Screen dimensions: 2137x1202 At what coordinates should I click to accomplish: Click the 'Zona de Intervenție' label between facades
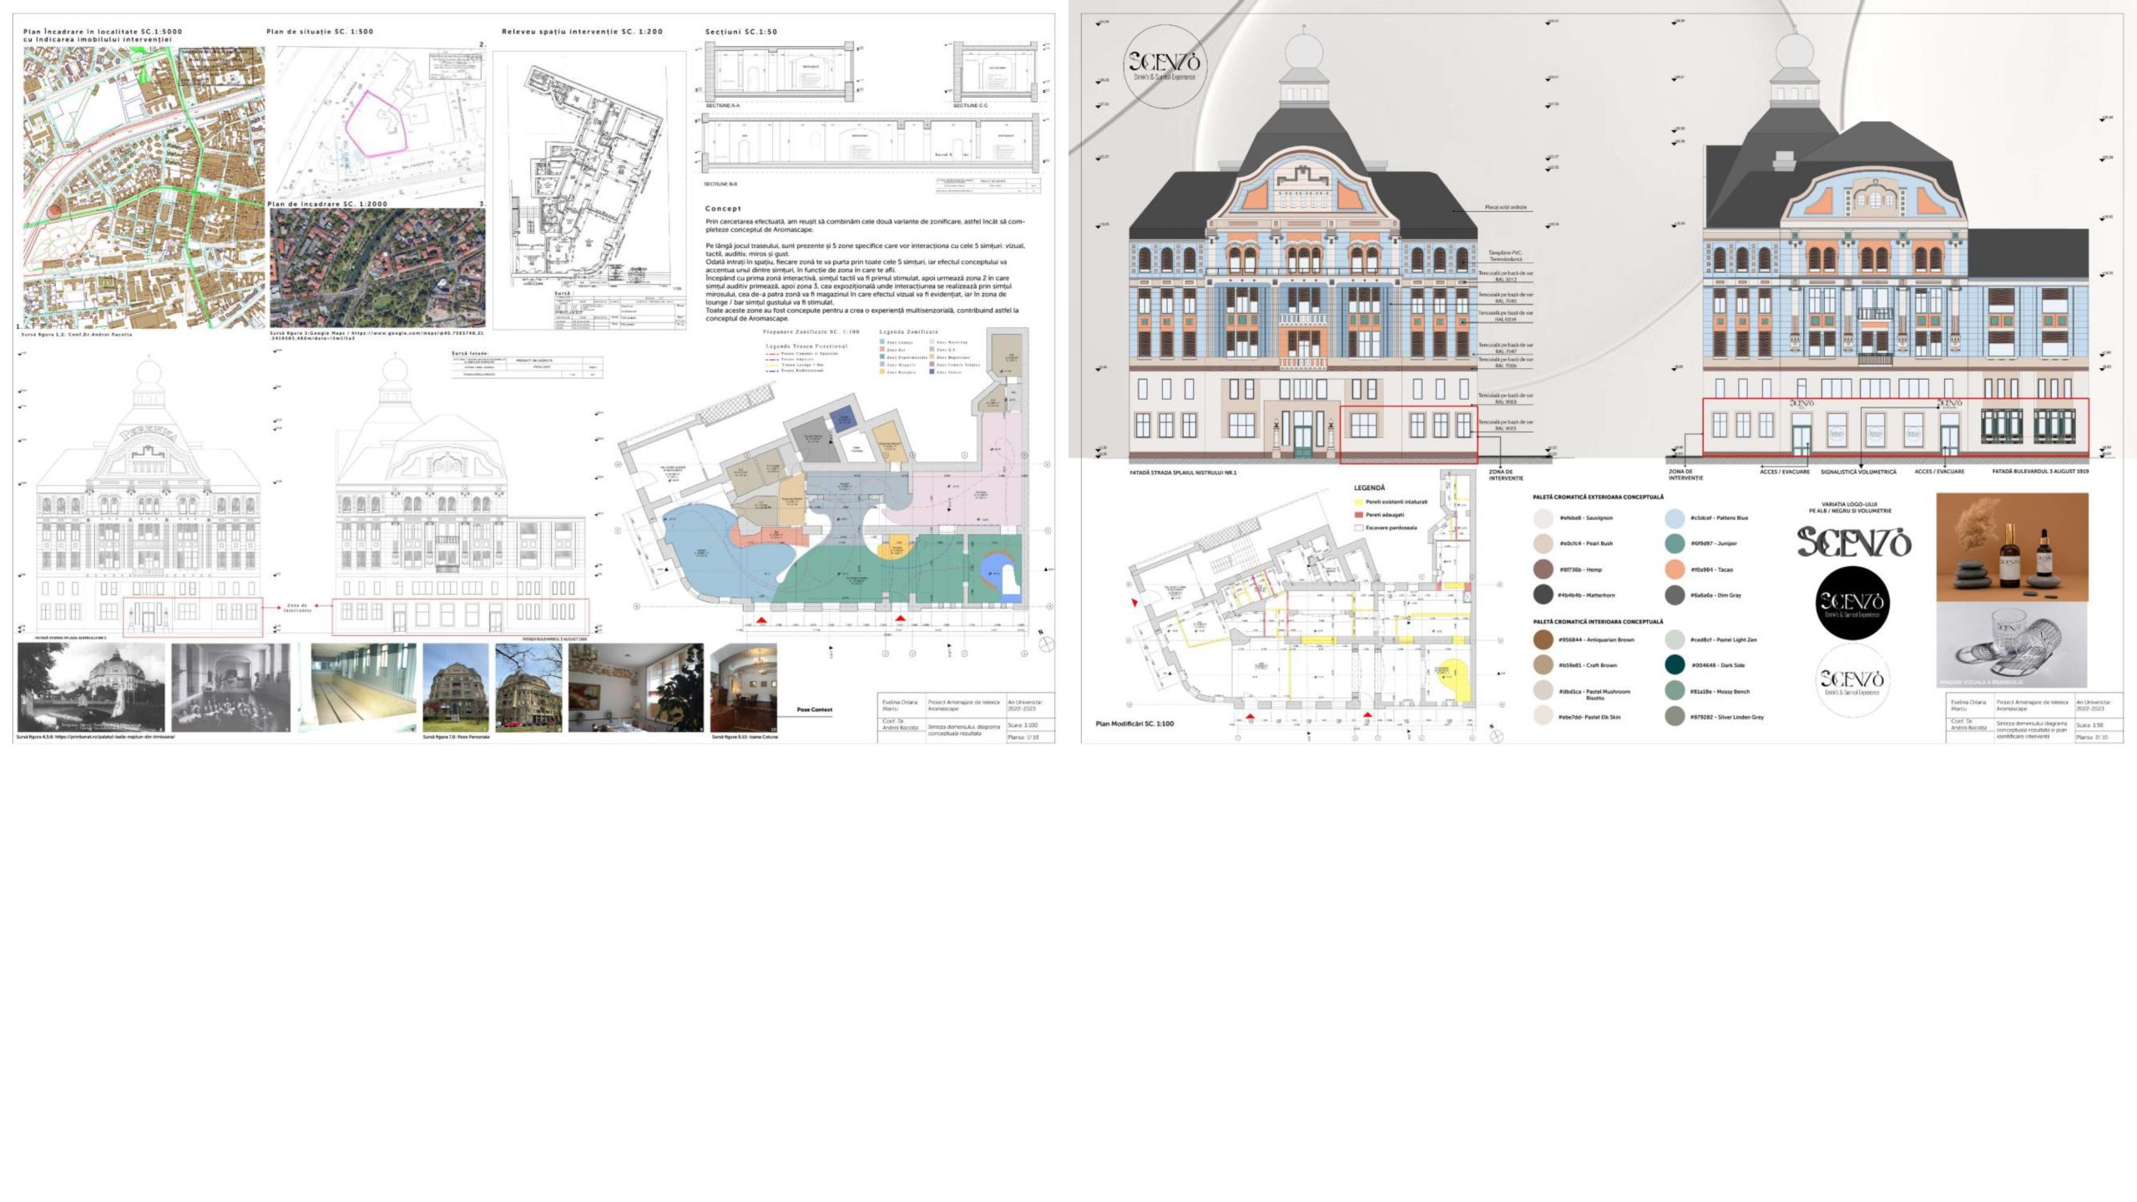pyautogui.click(x=297, y=608)
